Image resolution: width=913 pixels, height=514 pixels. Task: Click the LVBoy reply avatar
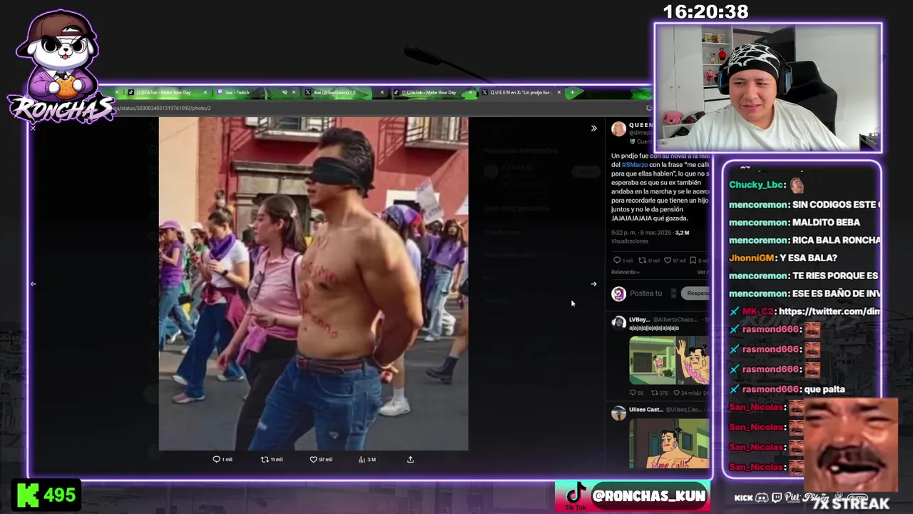pos(618,323)
